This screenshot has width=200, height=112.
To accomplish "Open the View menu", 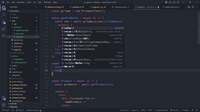I will [29, 2].
